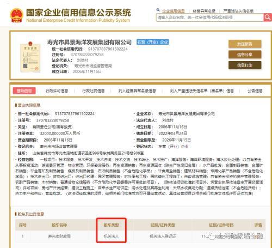
Task: Click the 营业期限至 value 2026年11月15日
Action: 176,140
